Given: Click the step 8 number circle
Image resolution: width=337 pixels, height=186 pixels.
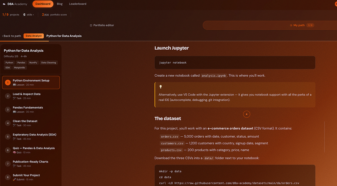Looking at the screenshot, I should click(x=8, y=177).
